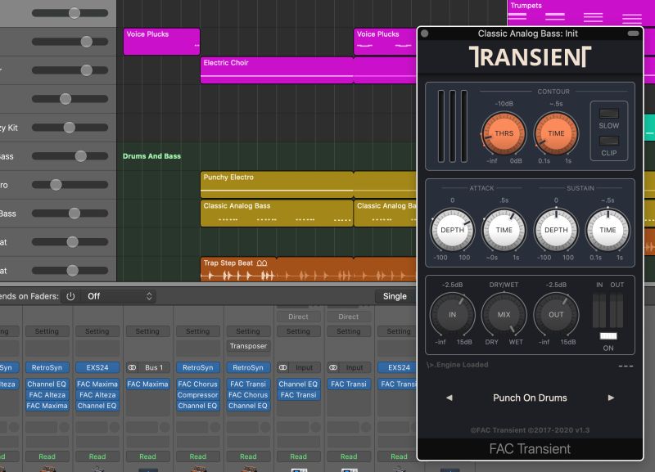The height and width of the screenshot is (472, 655).
Task: Open a Channel EQ plugin slot
Action: (47, 384)
